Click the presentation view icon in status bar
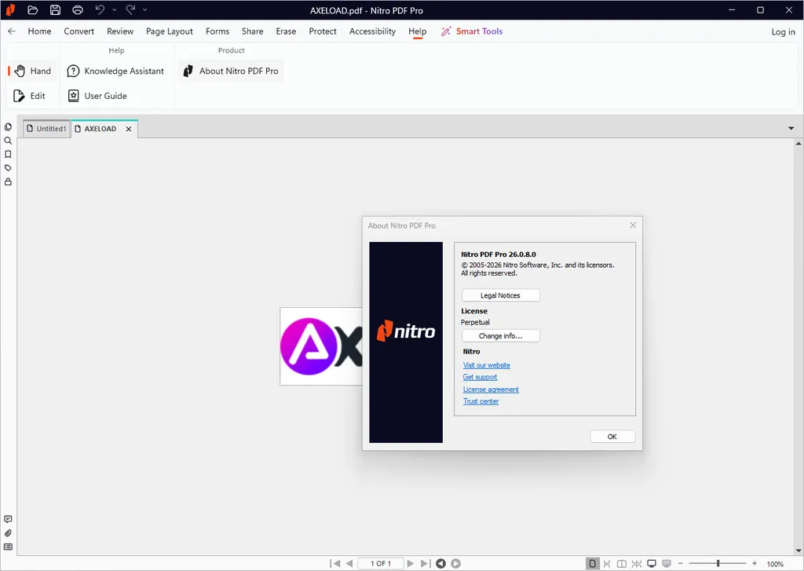Screen dimensions: 804x571 (x=667, y=564)
